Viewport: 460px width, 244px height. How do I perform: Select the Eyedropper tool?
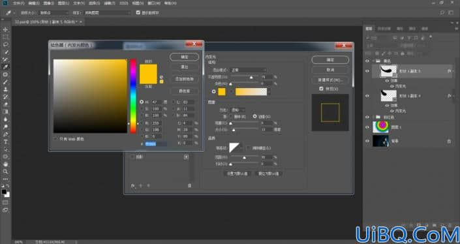pos(5,67)
